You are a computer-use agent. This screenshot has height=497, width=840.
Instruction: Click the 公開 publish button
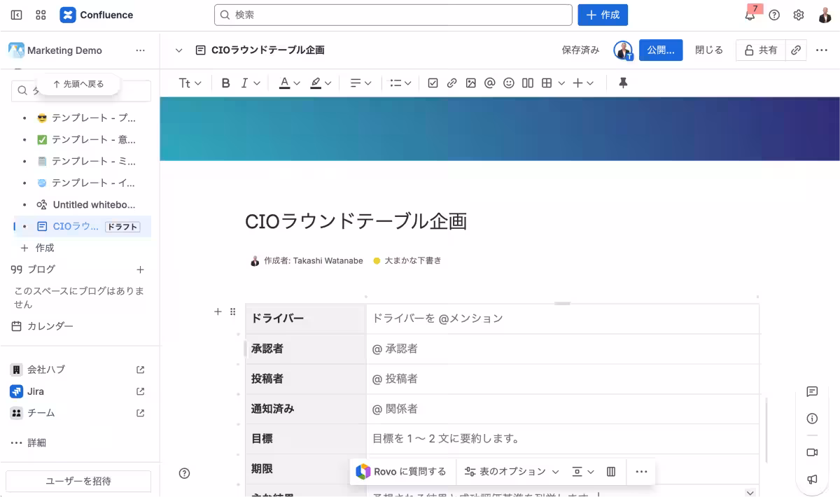click(660, 50)
